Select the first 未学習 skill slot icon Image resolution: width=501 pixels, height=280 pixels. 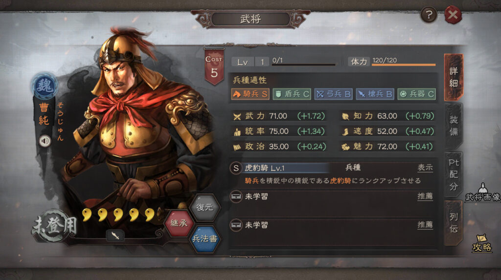pos(236,196)
